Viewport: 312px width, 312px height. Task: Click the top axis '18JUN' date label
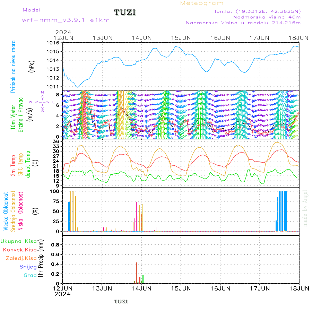pos(298,38)
